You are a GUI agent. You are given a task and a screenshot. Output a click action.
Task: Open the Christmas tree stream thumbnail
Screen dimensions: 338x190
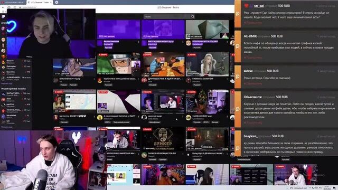(x=207, y=102)
